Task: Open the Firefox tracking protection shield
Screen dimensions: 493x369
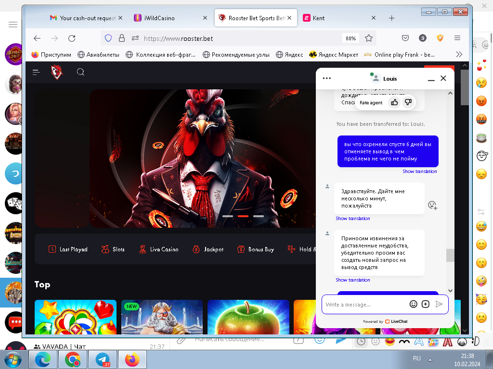Action: 108,38
